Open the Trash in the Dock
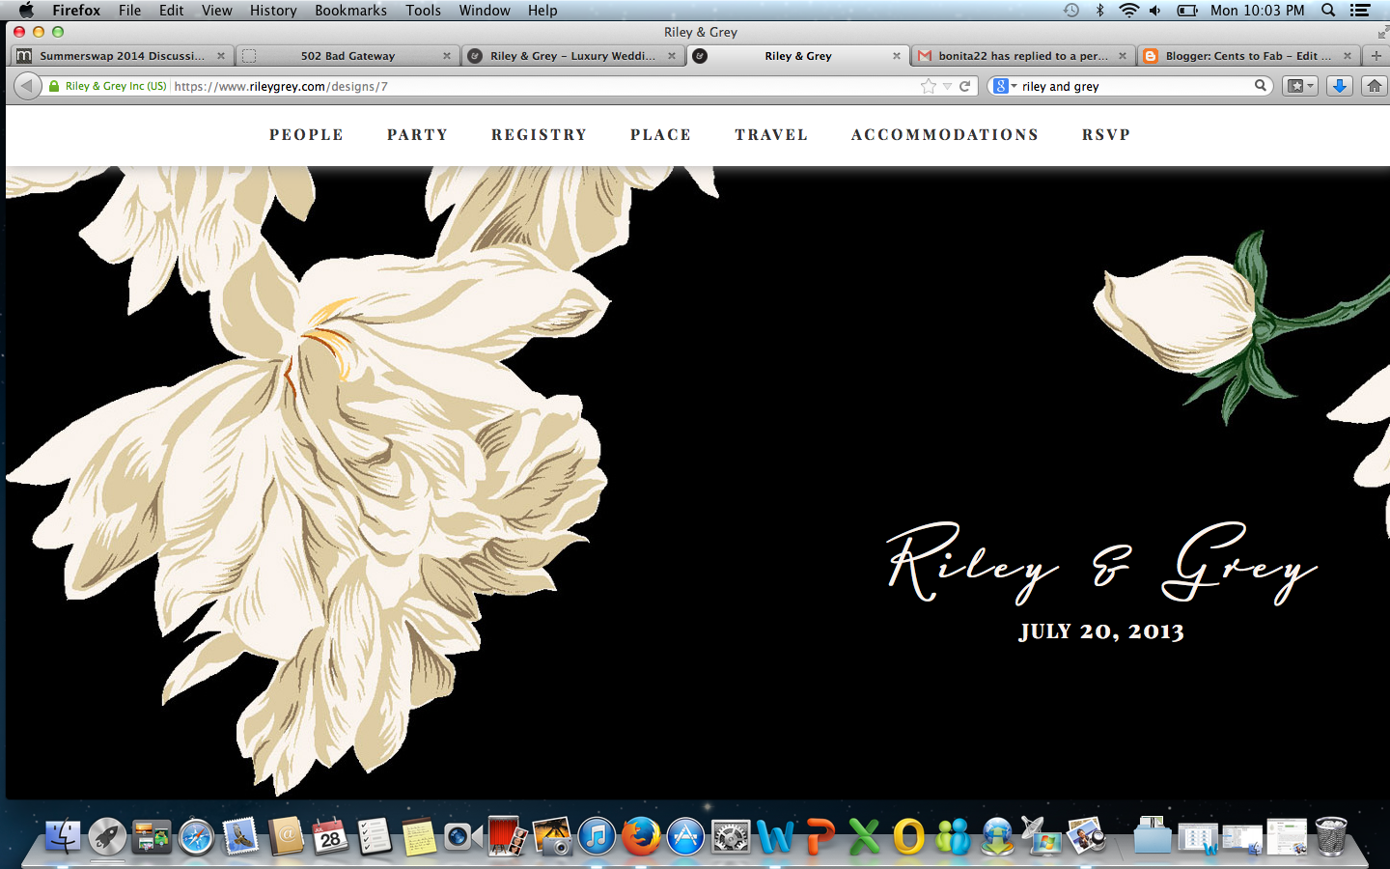 [x=1331, y=836]
